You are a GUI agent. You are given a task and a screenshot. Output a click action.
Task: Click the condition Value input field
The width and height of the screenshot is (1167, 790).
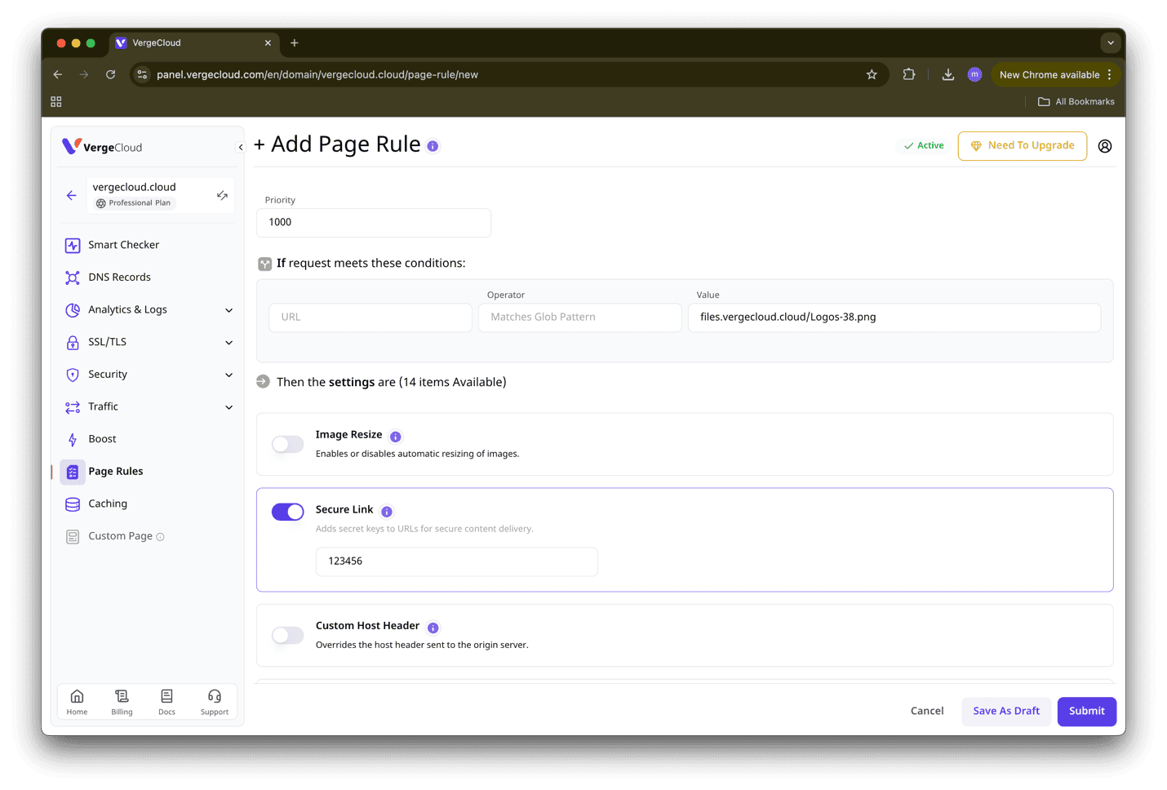tap(894, 317)
